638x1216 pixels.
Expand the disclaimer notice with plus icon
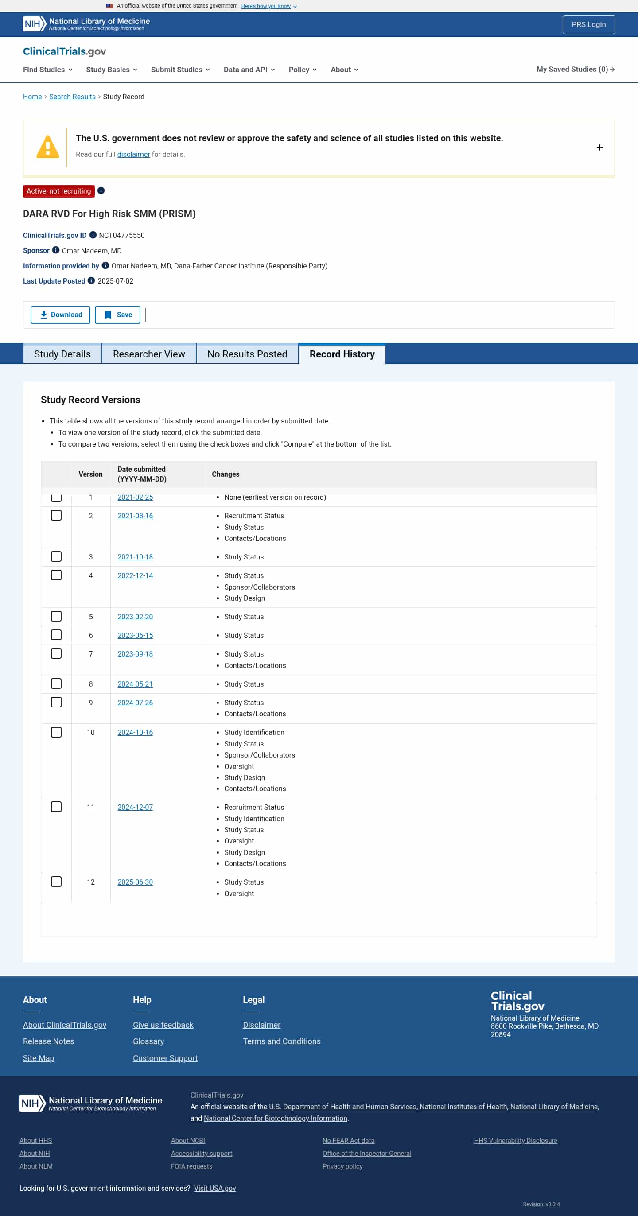tap(600, 148)
